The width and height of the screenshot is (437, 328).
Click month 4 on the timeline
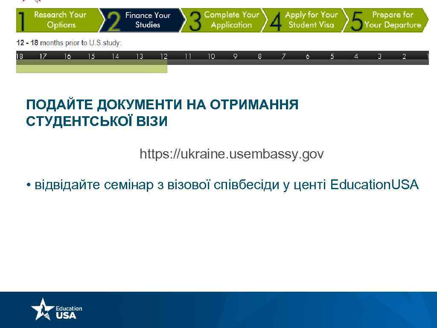pyautogui.click(x=356, y=56)
